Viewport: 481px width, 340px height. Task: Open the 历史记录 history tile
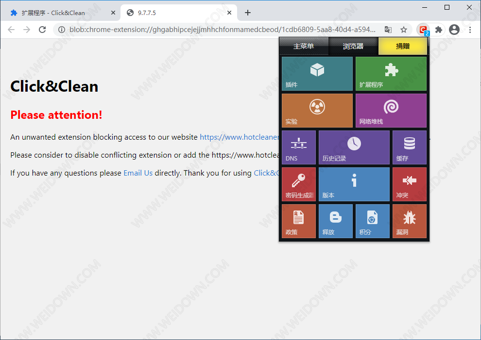(354, 147)
